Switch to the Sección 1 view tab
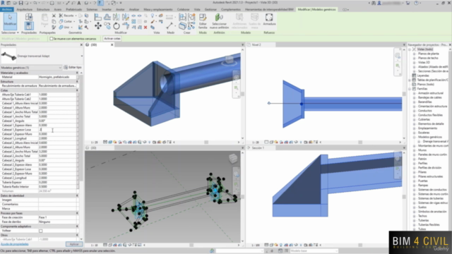This screenshot has width=452, height=254. pos(257,147)
